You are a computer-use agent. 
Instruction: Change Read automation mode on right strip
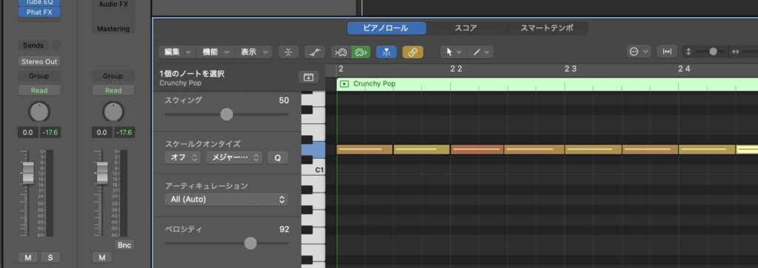113,91
